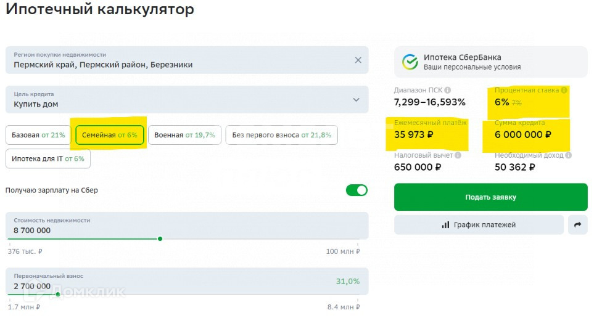Select the Семейная от 6% program
This screenshot has width=594, height=318.
click(x=110, y=135)
